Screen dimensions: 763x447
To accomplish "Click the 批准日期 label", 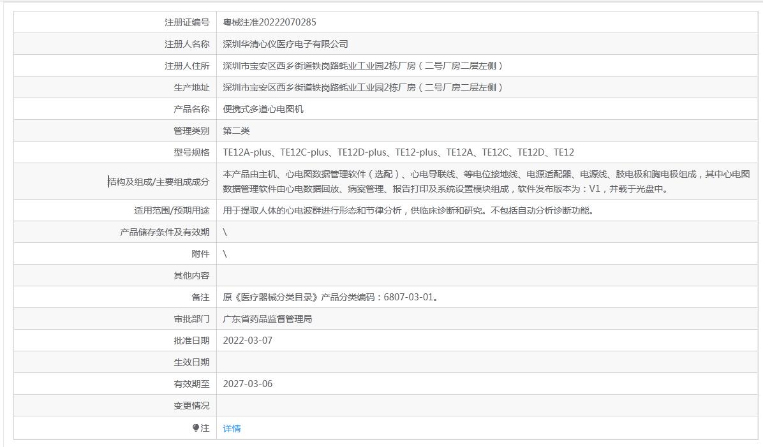I will [191, 341].
